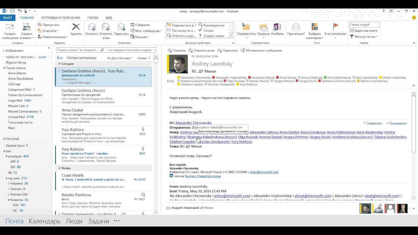Click the search magnifier in folder search box

tap(102, 50)
